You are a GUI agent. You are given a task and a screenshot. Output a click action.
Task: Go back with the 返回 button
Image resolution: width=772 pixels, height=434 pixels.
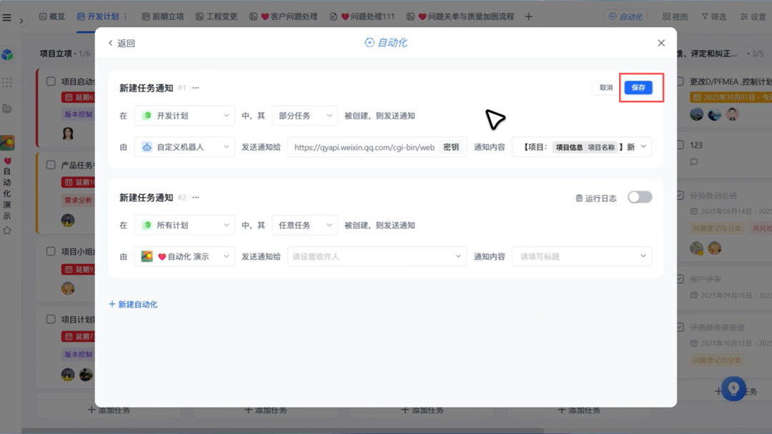click(x=122, y=44)
